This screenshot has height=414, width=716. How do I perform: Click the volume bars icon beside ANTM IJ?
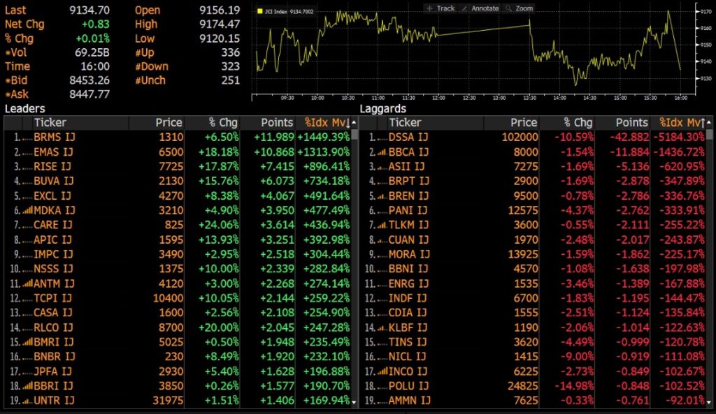point(27,283)
